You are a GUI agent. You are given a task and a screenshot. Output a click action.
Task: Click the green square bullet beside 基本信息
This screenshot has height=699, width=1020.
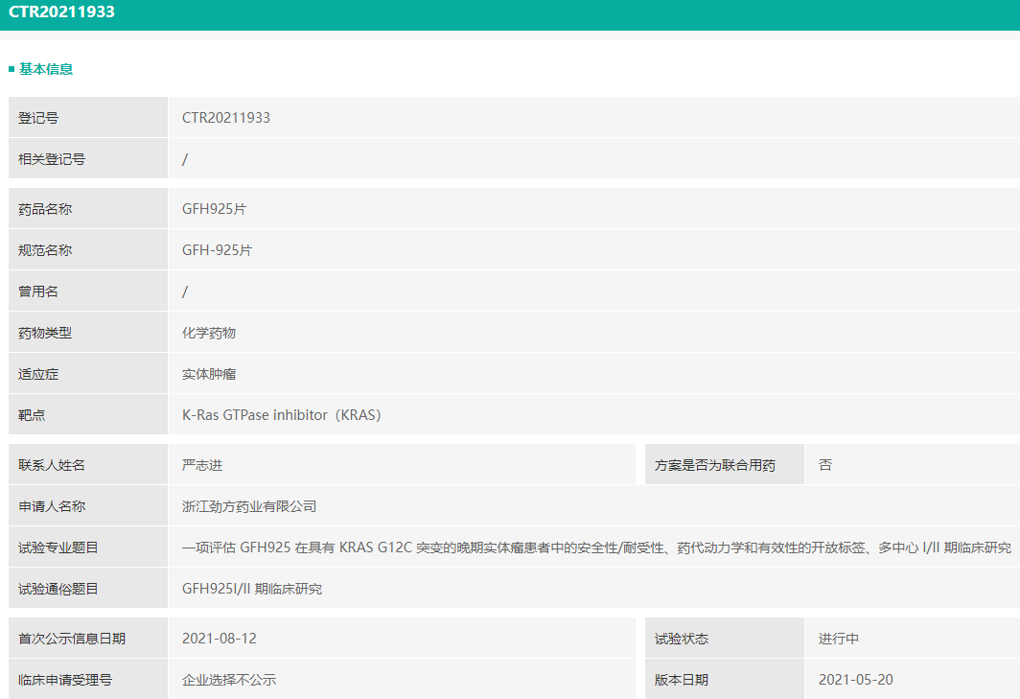12,69
